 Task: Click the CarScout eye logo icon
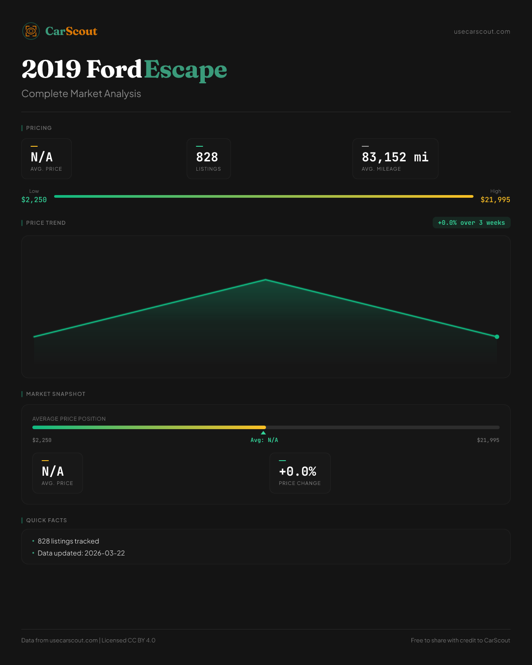[x=31, y=31]
